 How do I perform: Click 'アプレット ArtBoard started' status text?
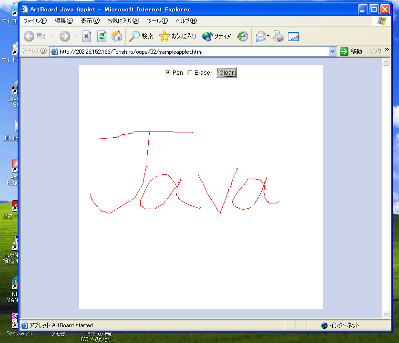61,325
